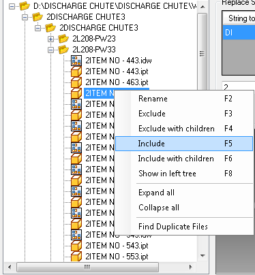255x275 pixels.
Task: Select Include in the context menu
Action: pos(184,144)
